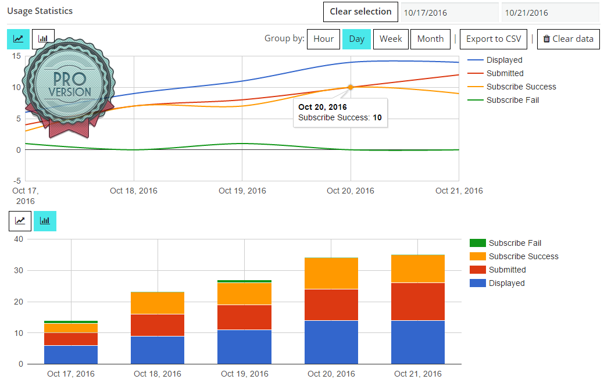This screenshot has height=383, width=604.
Task: Select bar chart icon in top chart
Action: 43,38
